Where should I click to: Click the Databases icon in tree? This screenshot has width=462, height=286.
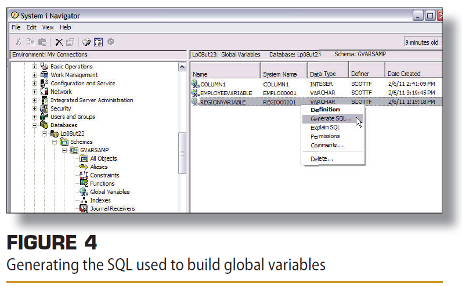[44, 125]
